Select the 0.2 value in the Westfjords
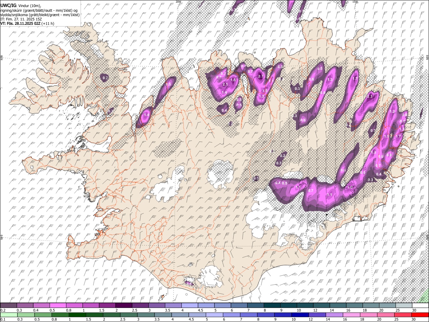Viewport: 429px width, 322px height. [x=105, y=78]
